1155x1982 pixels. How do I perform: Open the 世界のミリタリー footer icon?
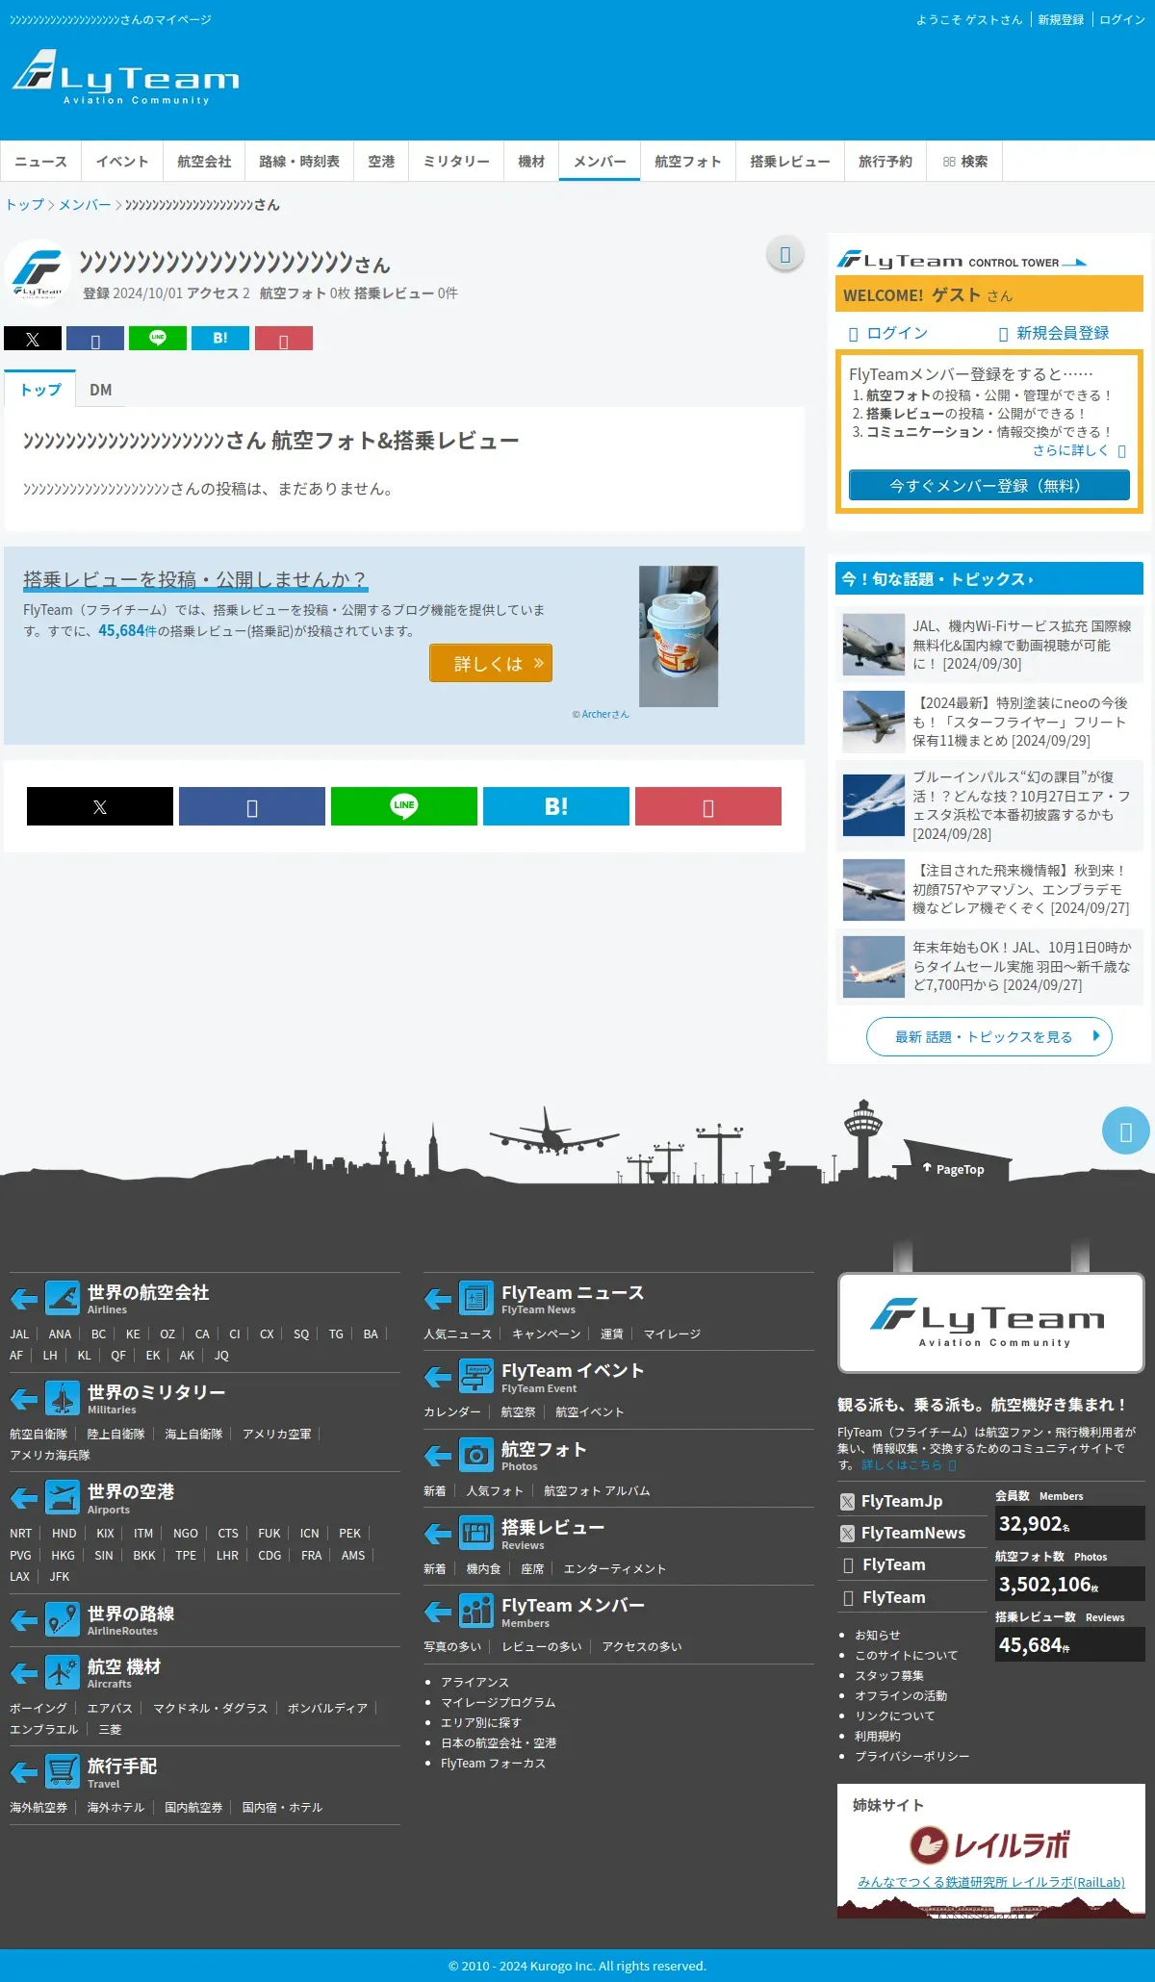(63, 1398)
